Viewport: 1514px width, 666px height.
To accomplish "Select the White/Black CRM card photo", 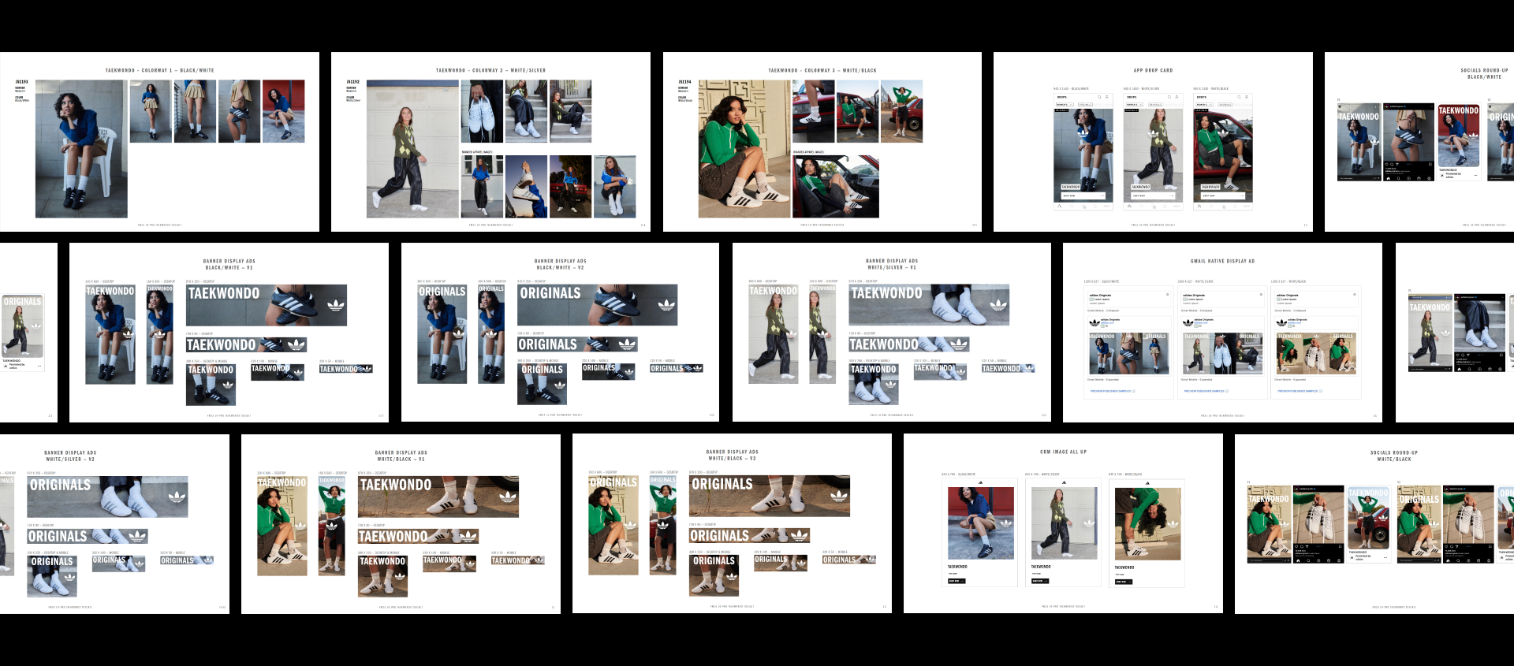I will 1148,523.
